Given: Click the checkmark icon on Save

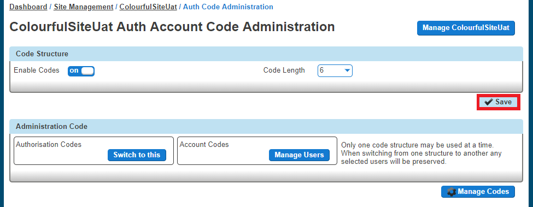Looking at the screenshot, I should click(x=489, y=102).
